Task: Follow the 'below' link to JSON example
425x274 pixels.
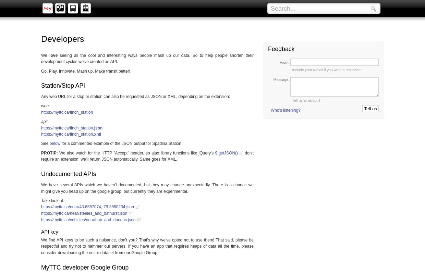Action: 55,144
